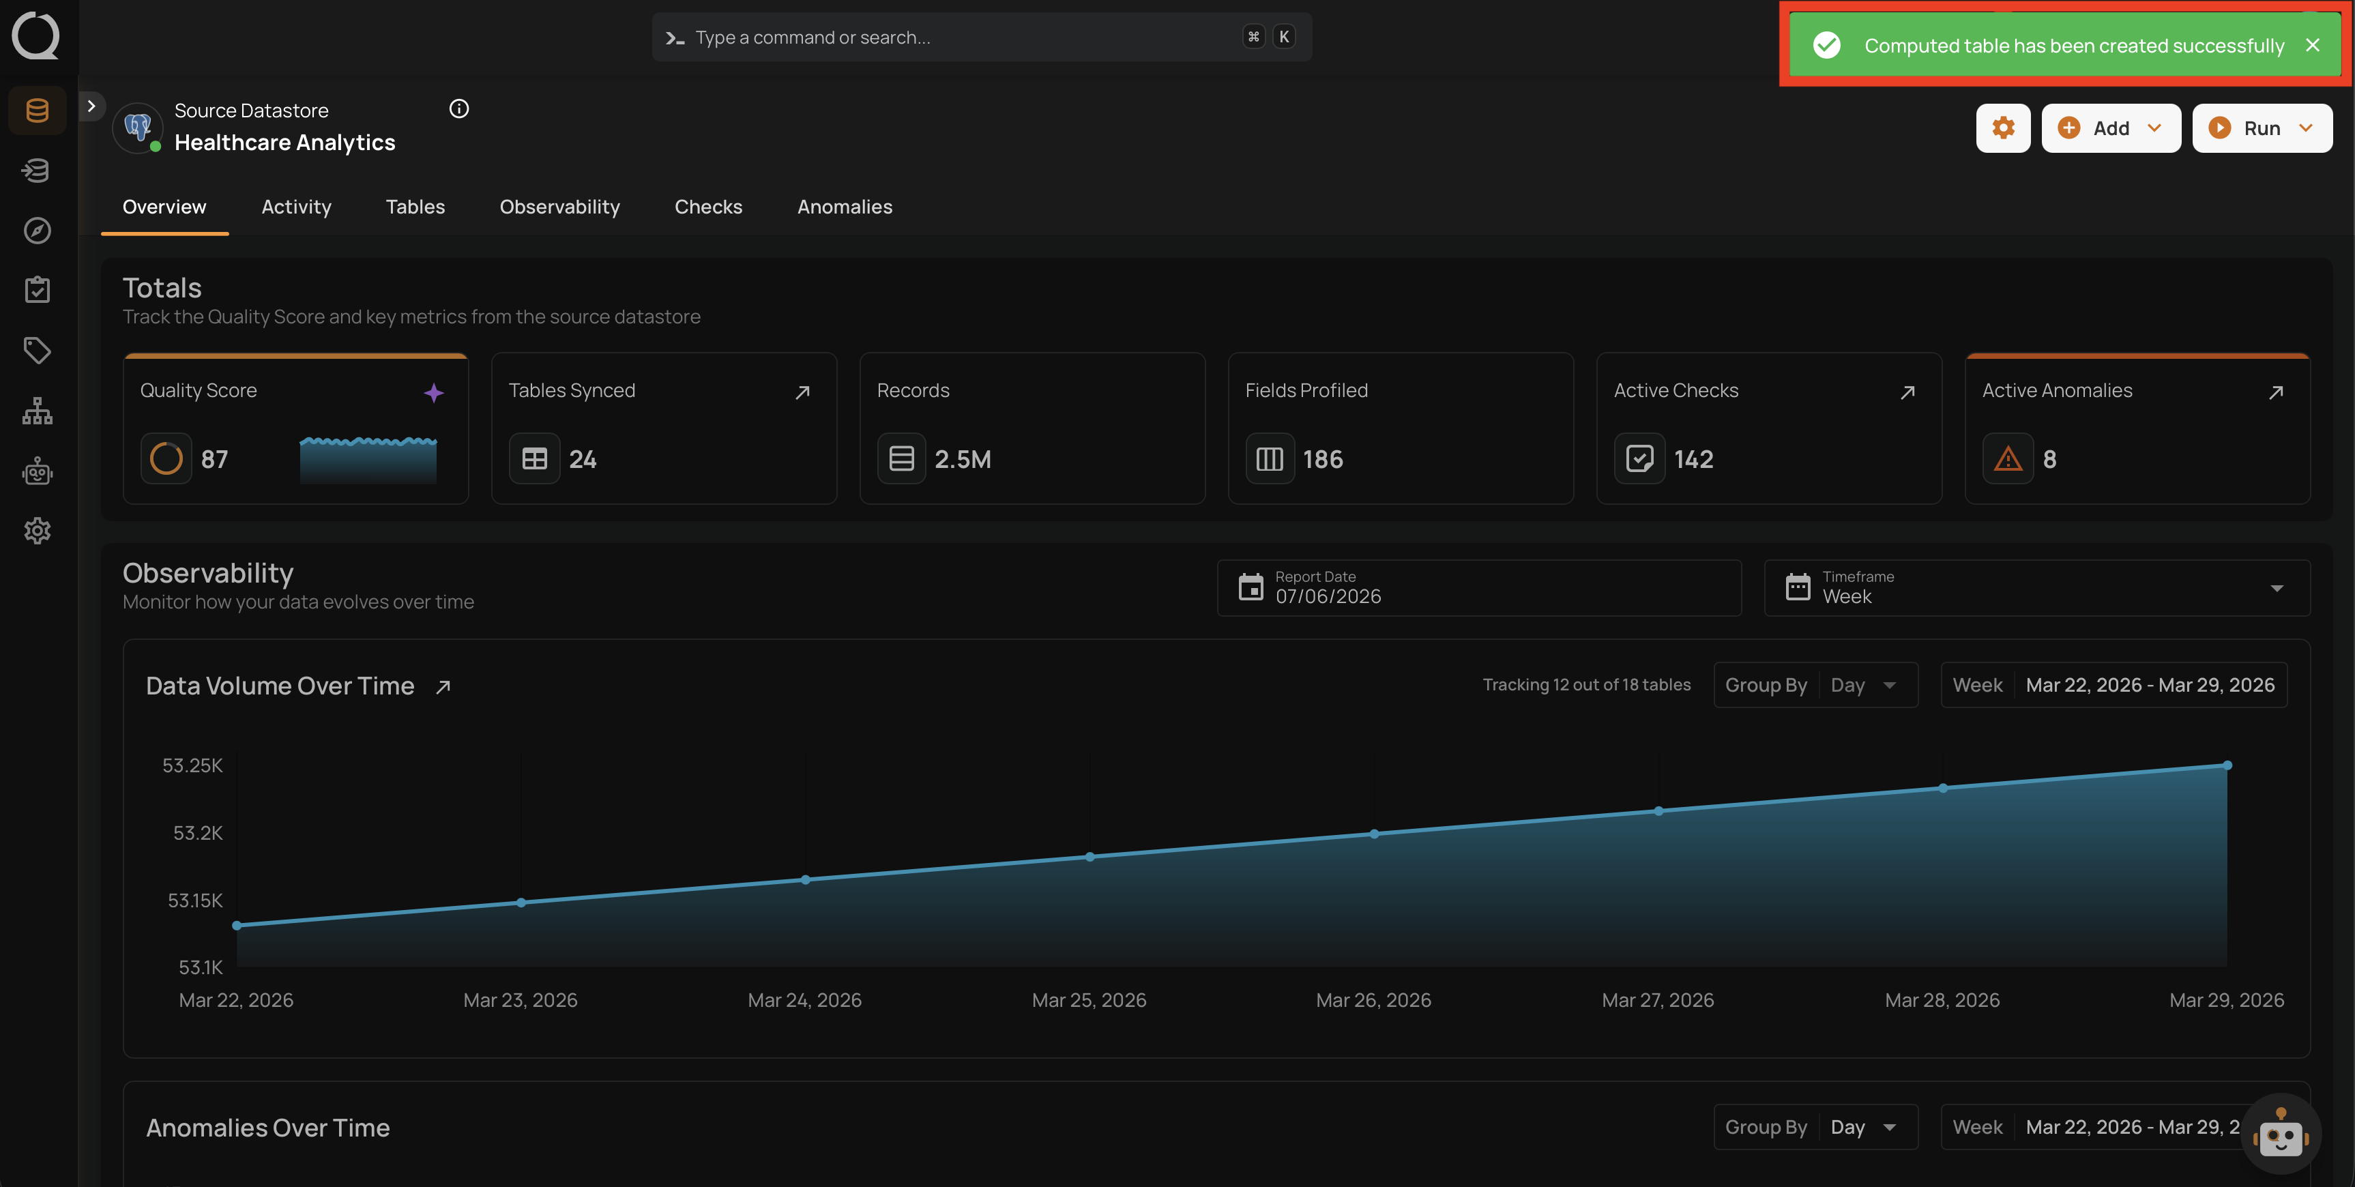This screenshot has width=2355, height=1187.
Task: Click the Quality Score sparkle icon
Action: [433, 392]
